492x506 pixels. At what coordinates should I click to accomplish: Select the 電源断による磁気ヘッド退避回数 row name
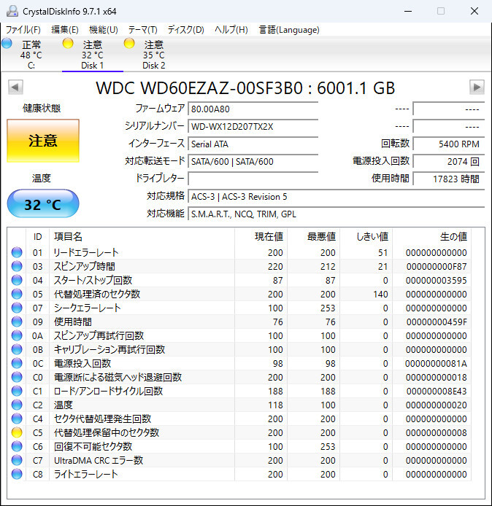point(118,377)
